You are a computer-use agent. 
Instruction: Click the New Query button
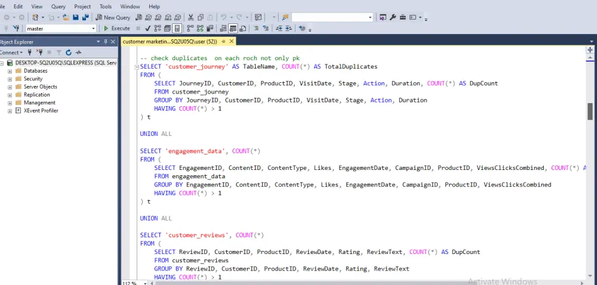(x=113, y=17)
